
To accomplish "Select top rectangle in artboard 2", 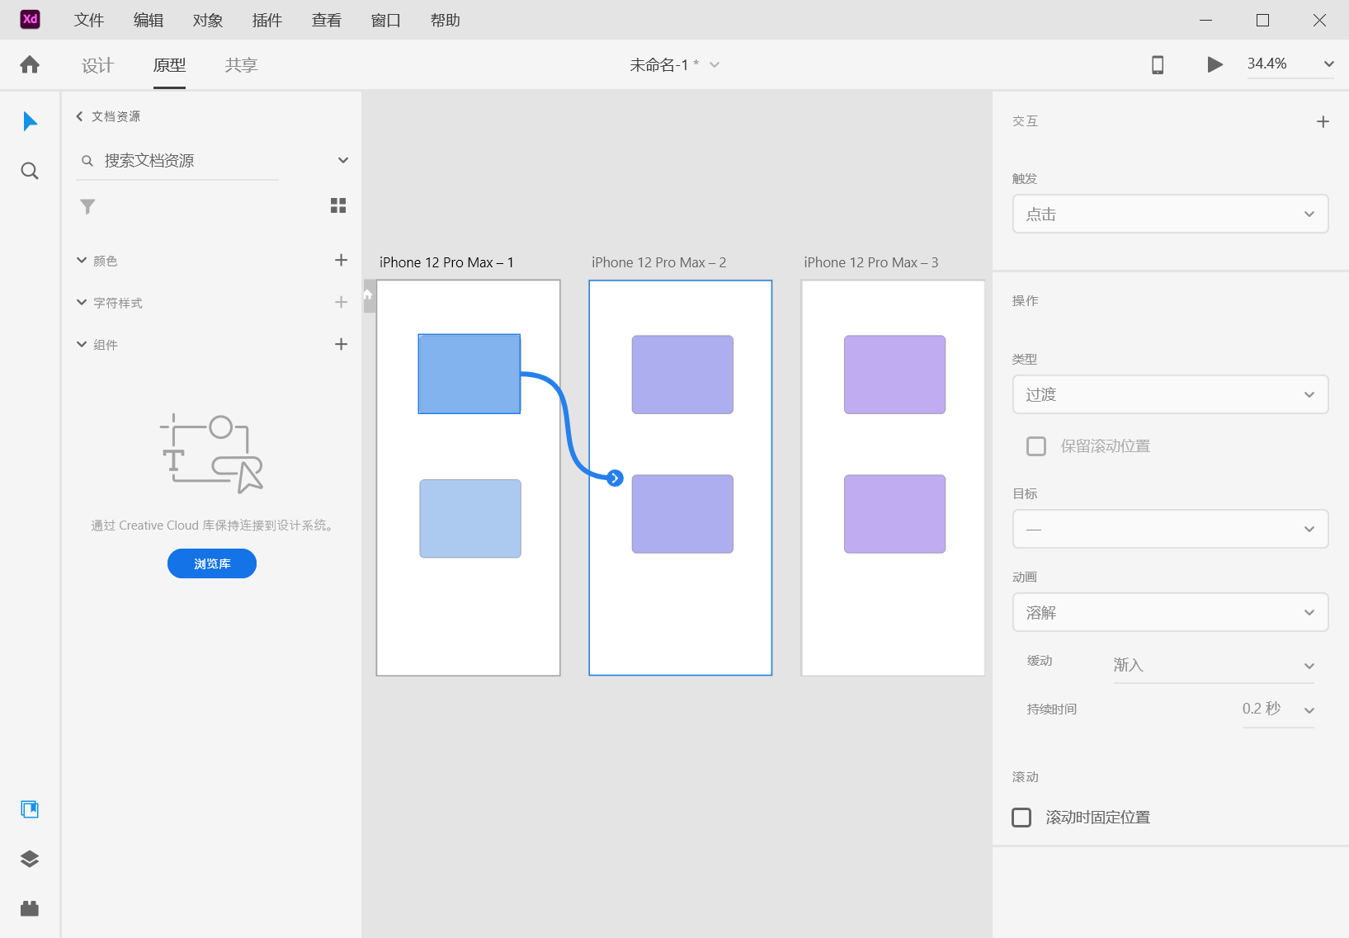I will [x=682, y=375].
